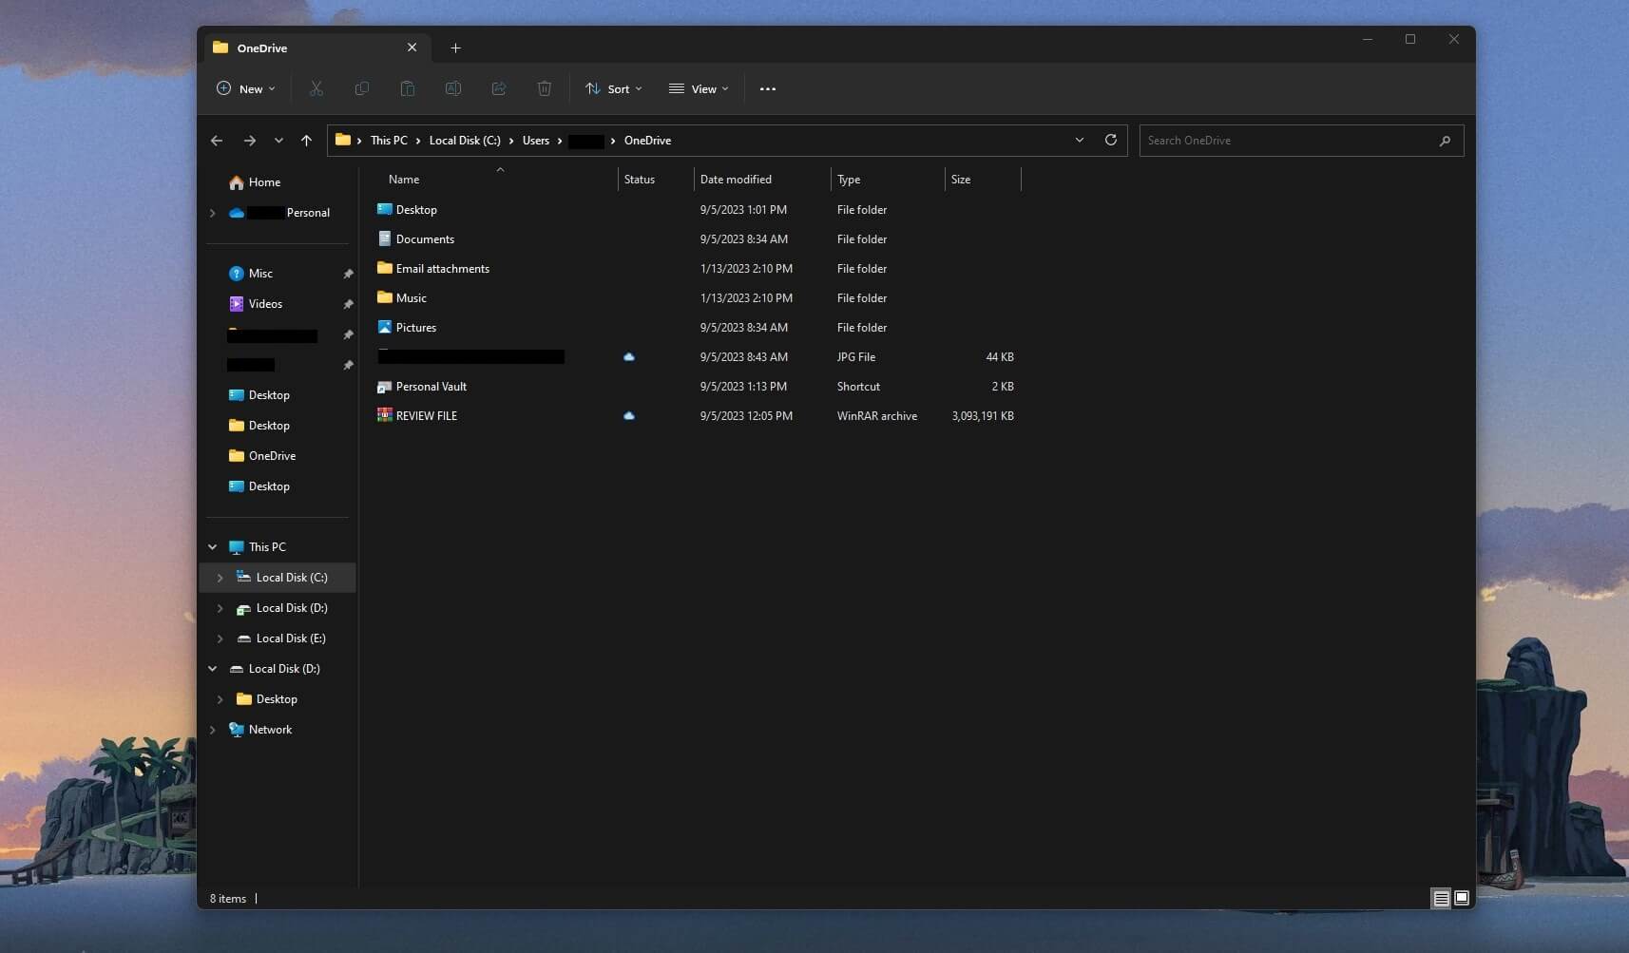Click the Copy icon in toolbar
This screenshot has height=953, width=1629.
362,88
